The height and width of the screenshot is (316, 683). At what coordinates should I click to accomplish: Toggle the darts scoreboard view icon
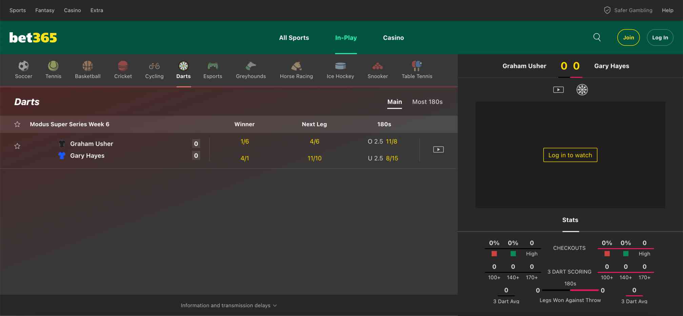tap(582, 90)
